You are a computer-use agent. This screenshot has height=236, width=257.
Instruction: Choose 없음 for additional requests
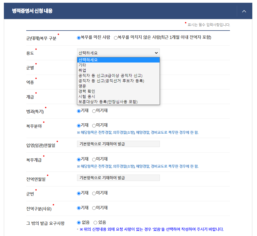pyautogui.click(x=78, y=223)
